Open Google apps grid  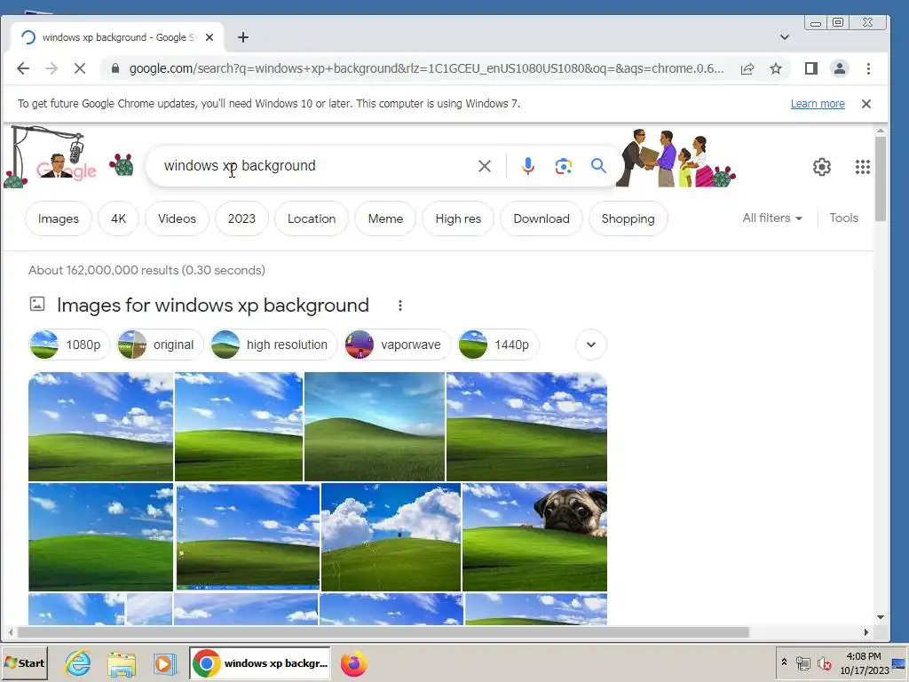click(x=863, y=167)
